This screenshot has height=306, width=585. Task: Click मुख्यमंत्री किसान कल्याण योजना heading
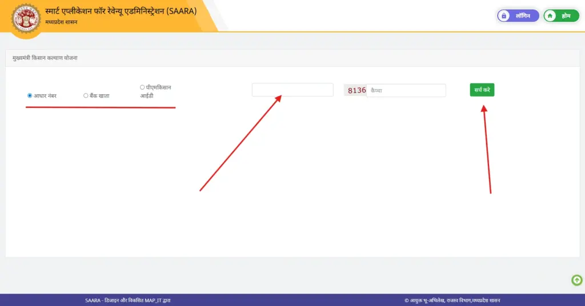click(x=45, y=58)
